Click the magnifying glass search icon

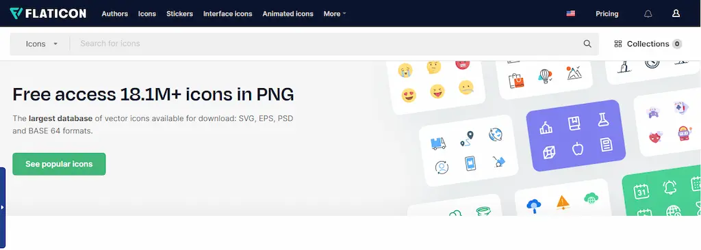pyautogui.click(x=587, y=44)
